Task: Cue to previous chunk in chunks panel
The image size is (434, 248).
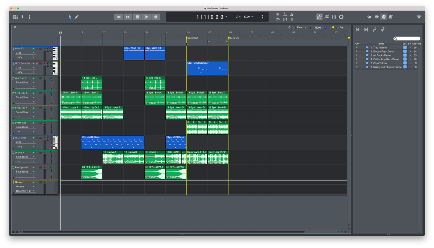Action: 357,29
